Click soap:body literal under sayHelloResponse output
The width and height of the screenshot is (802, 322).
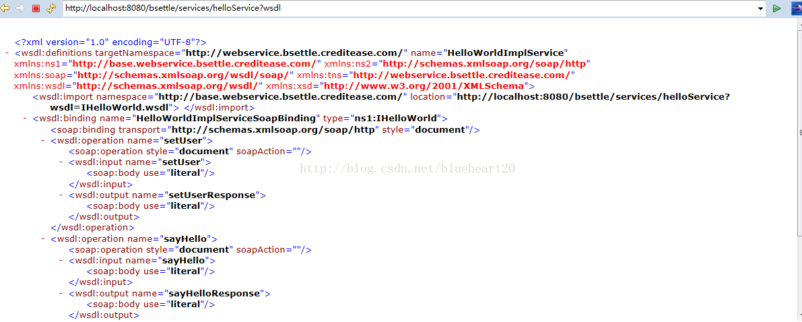(x=150, y=304)
